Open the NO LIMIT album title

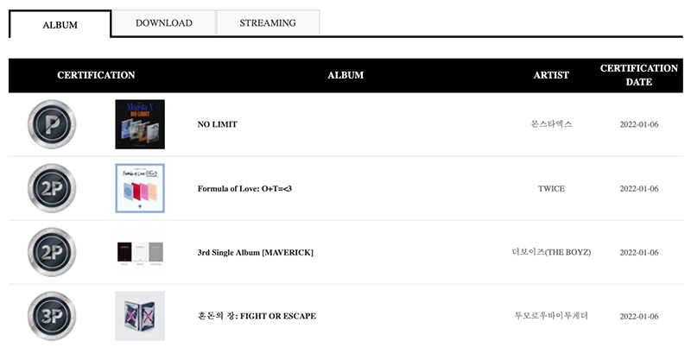click(x=218, y=124)
